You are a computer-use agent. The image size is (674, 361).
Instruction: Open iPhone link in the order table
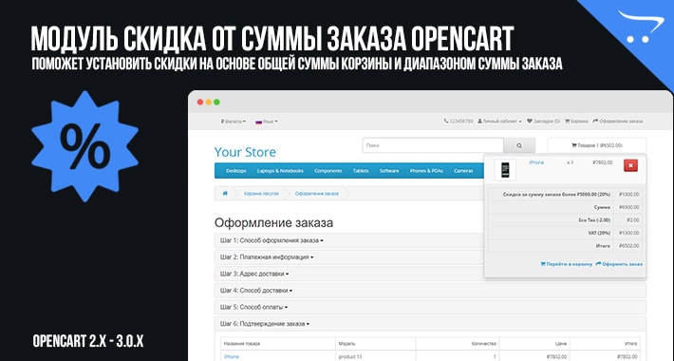coord(232,356)
